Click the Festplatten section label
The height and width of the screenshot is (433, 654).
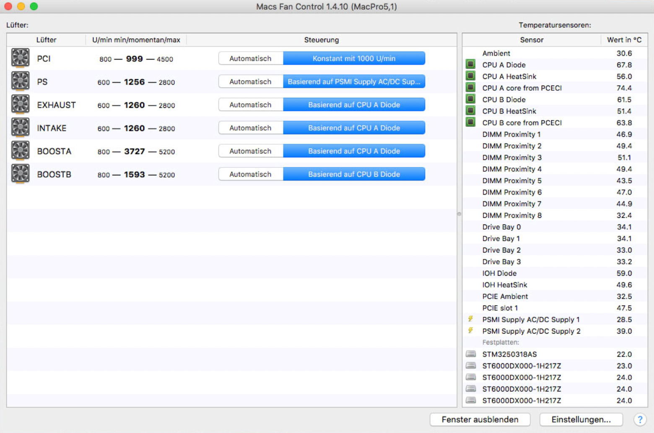[x=501, y=342]
